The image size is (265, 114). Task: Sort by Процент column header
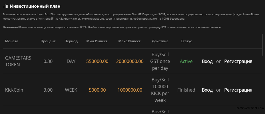point(48,41)
